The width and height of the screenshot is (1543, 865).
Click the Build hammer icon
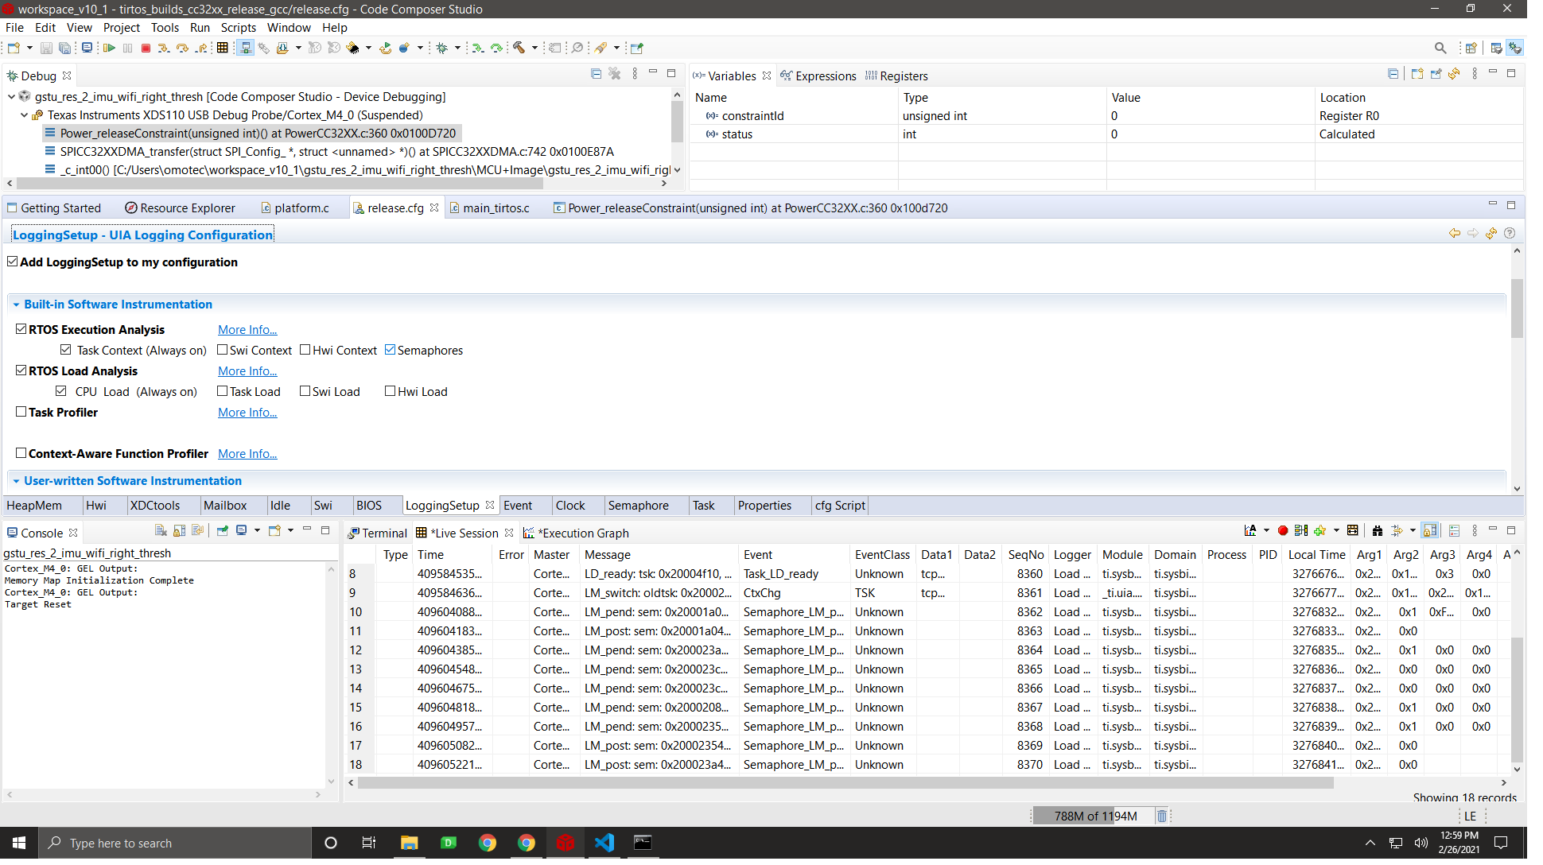519,48
